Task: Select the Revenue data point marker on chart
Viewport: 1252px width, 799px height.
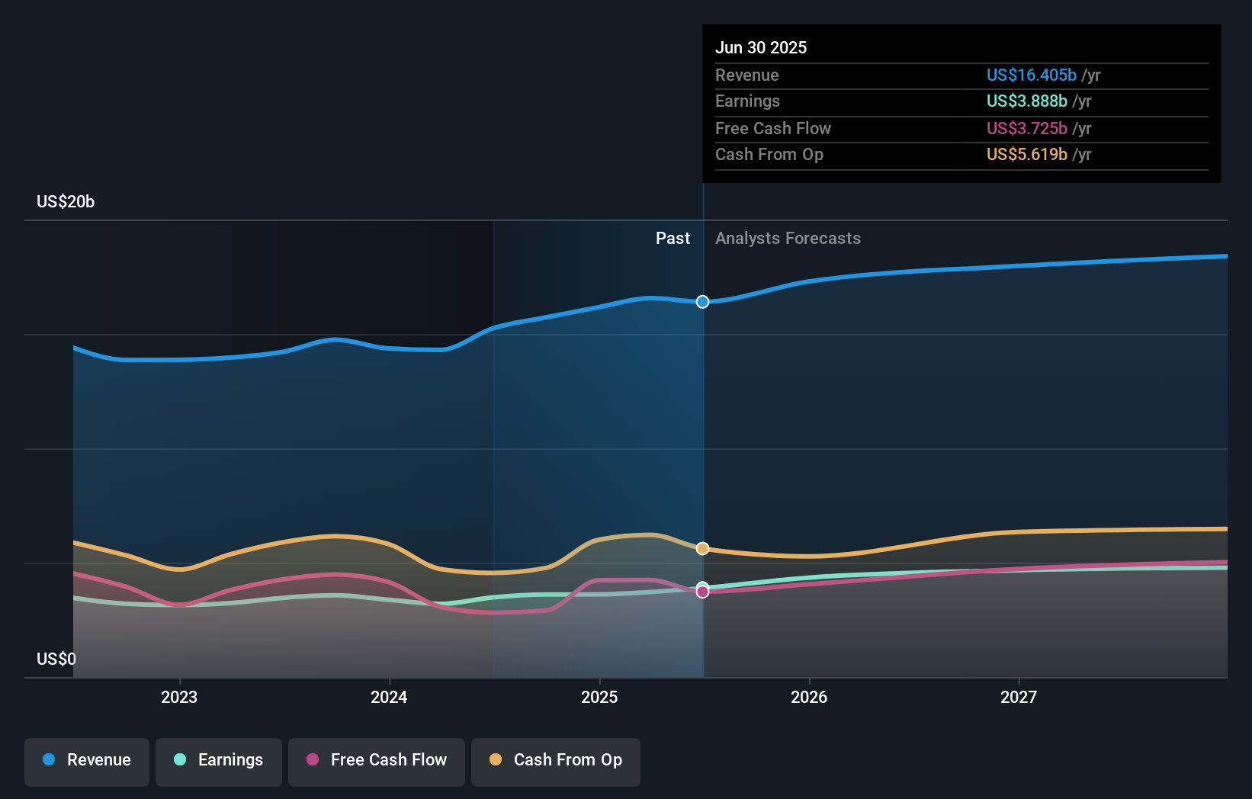Action: [702, 302]
